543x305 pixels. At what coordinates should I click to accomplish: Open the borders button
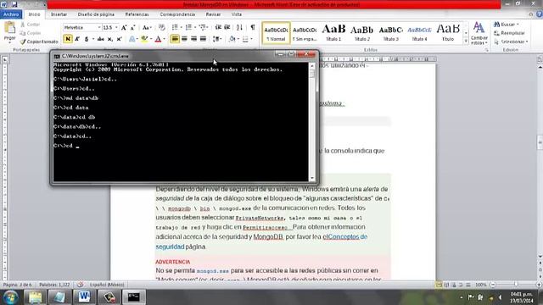[245, 39]
